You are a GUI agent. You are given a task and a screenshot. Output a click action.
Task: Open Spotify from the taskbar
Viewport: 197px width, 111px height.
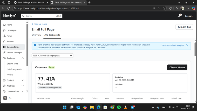coord(119,107)
